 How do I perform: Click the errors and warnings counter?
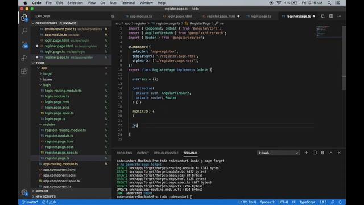pos(49,202)
